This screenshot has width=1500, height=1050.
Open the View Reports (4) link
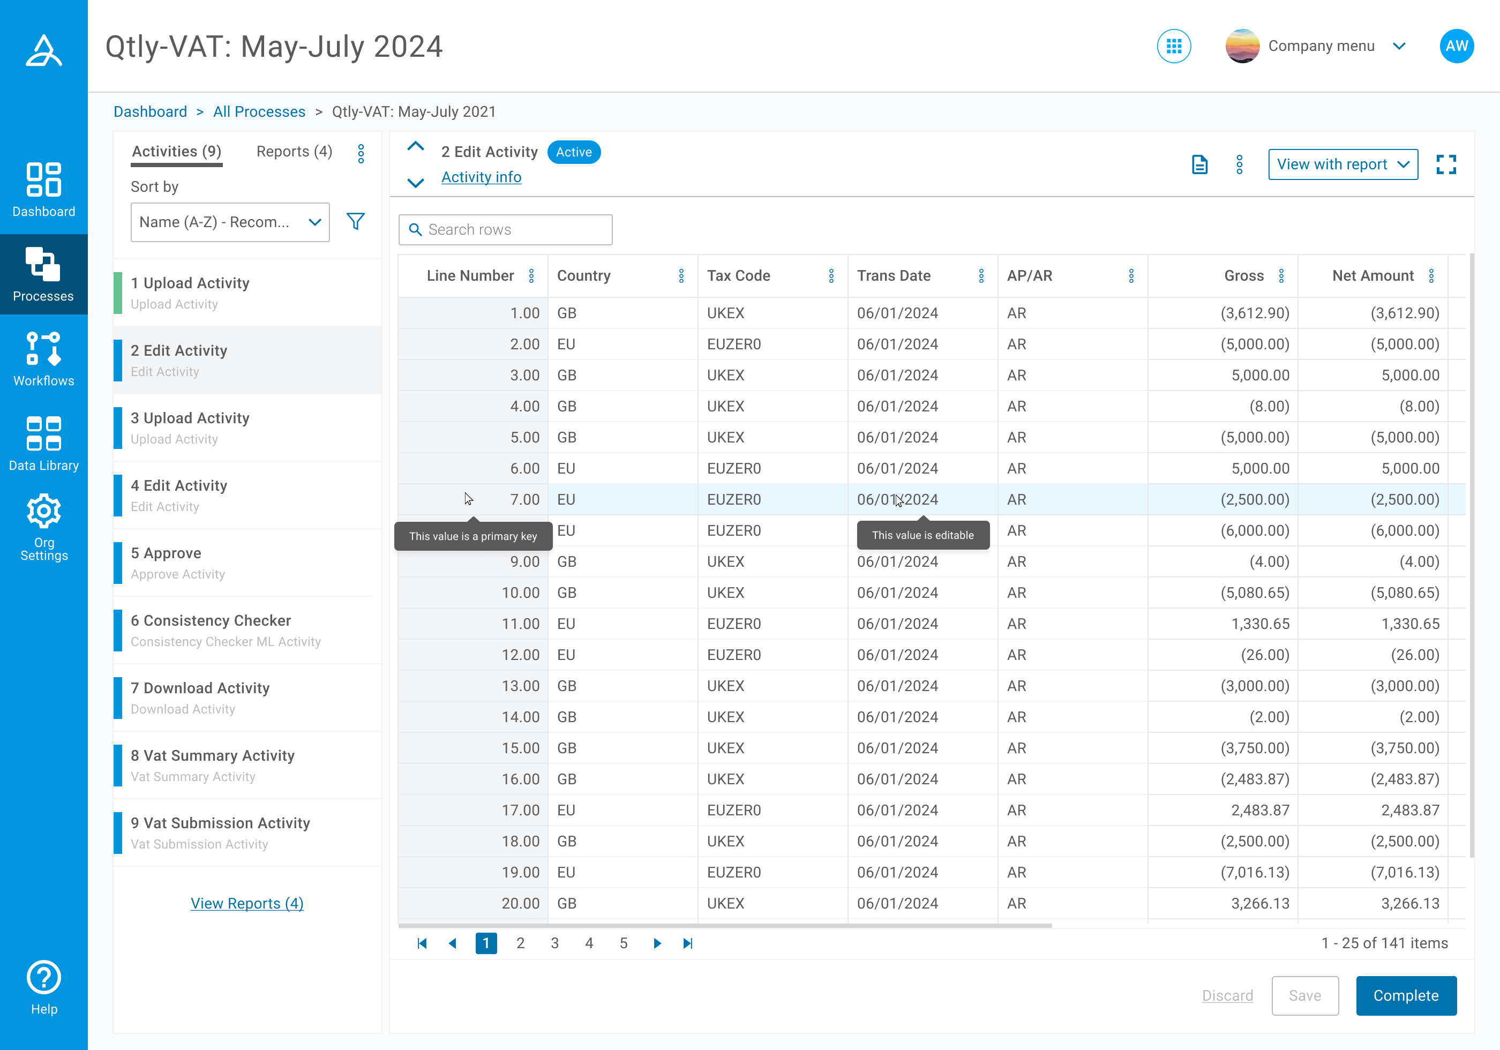(247, 903)
